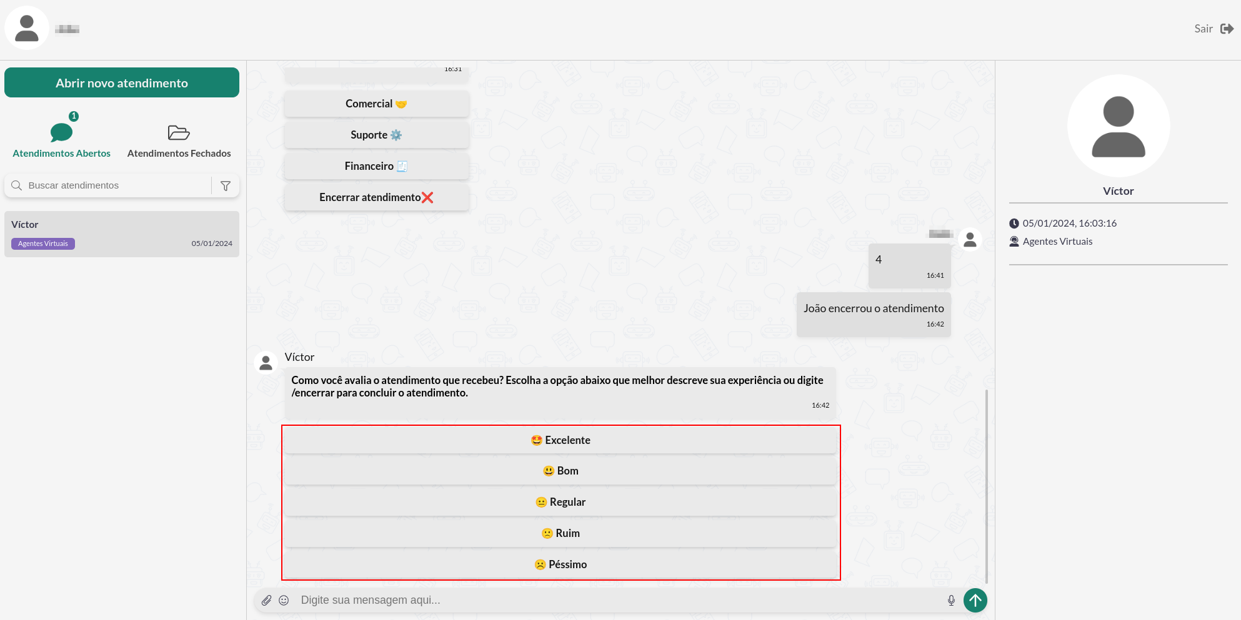The width and height of the screenshot is (1241, 620).
Task: Click the 'Como você avalia o atendimento' message
Action: [x=561, y=393]
